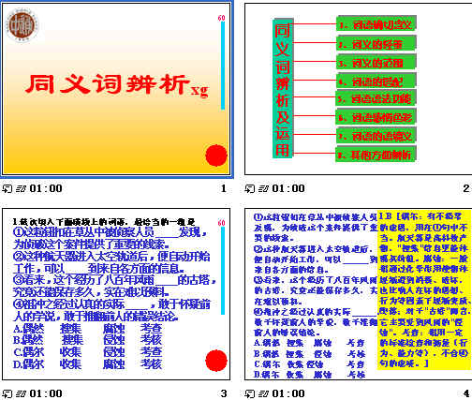The width and height of the screenshot is (472, 400).
Task: Click the 01:00 timing under slide 4
Action: 288,393
